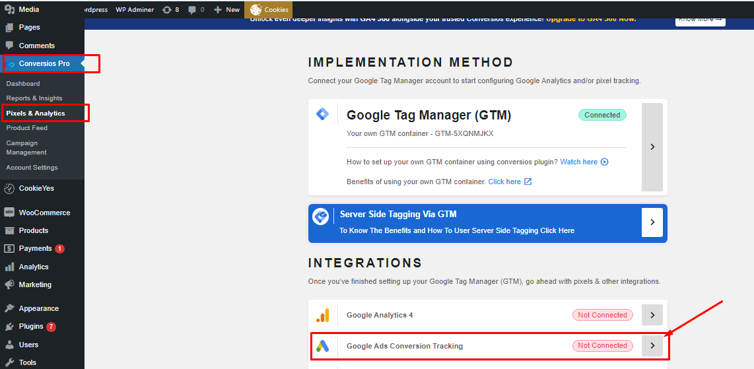Click the Plugins plug icon

click(9, 327)
